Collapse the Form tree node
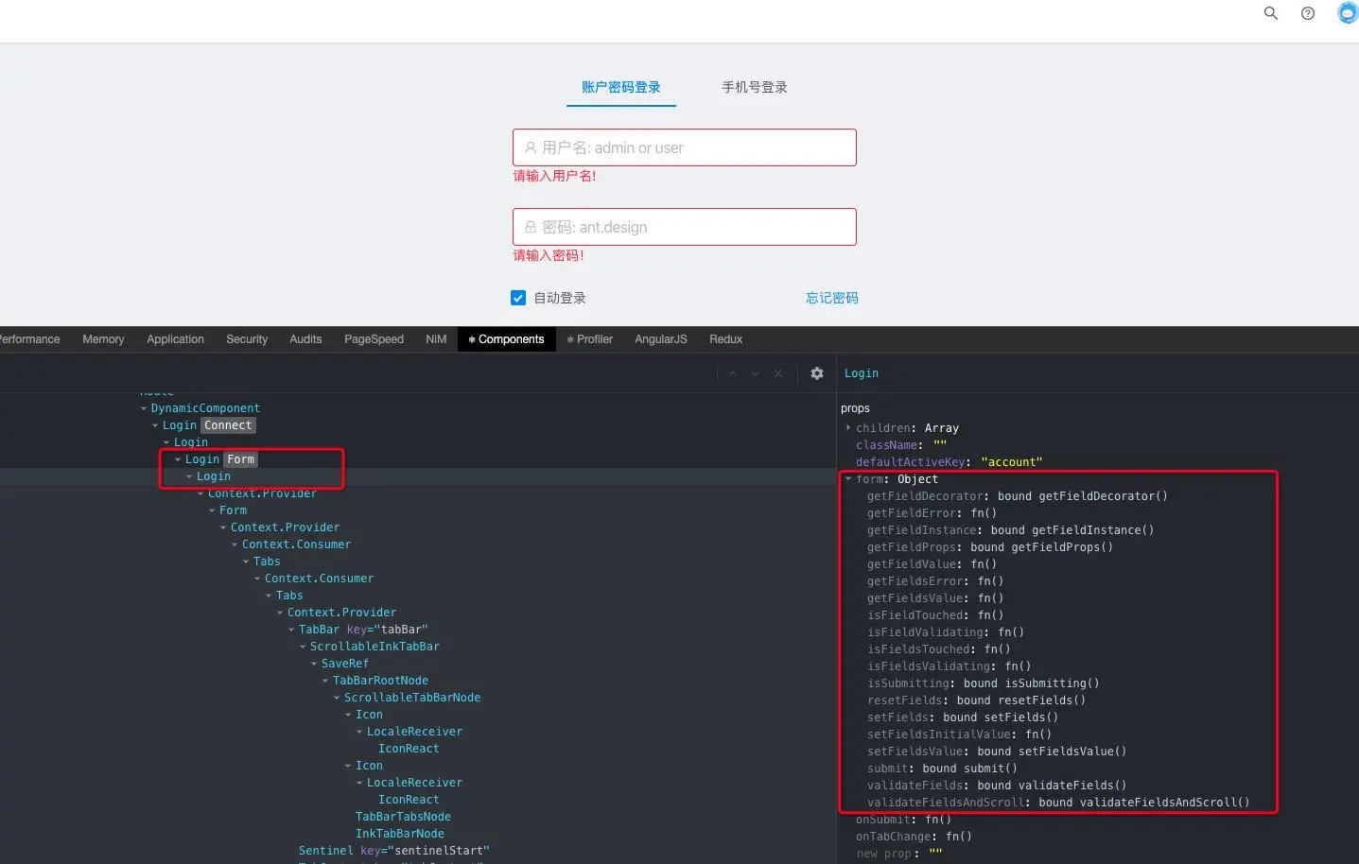The width and height of the screenshot is (1359, 864). (212, 510)
